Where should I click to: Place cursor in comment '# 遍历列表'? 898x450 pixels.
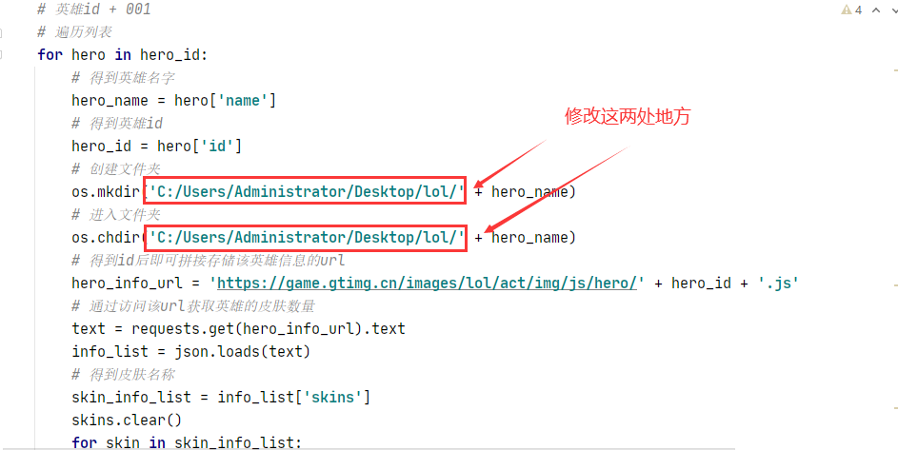[74, 32]
